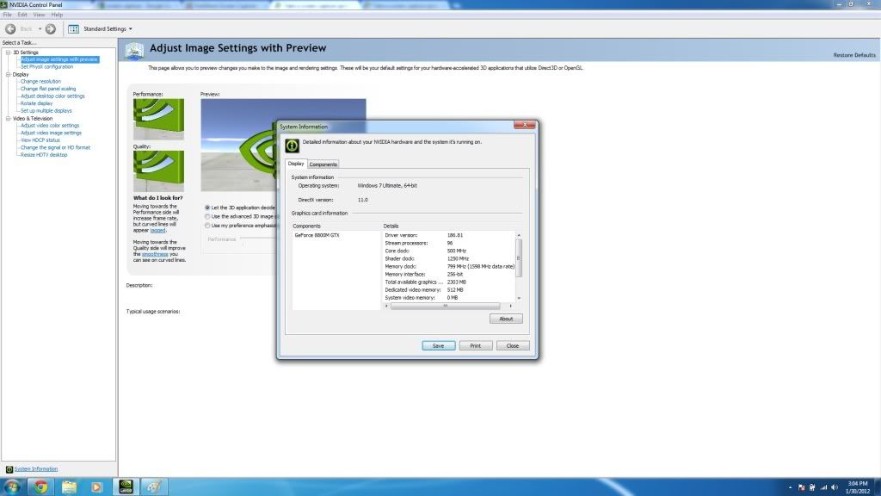Switch to the Components tab
This screenshot has height=496, width=881.
click(x=323, y=164)
